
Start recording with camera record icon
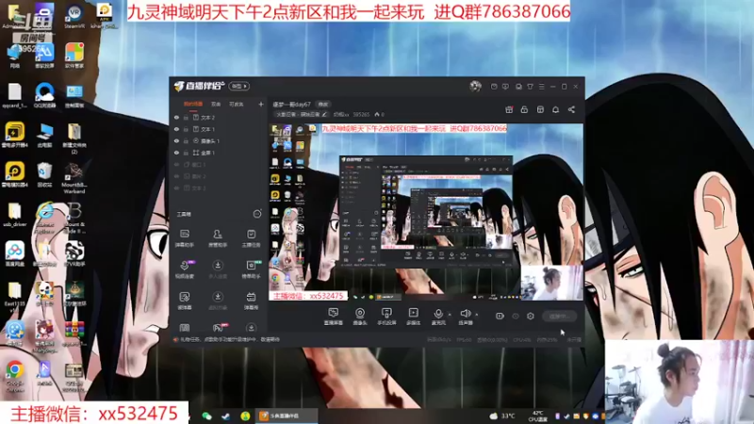click(x=500, y=316)
